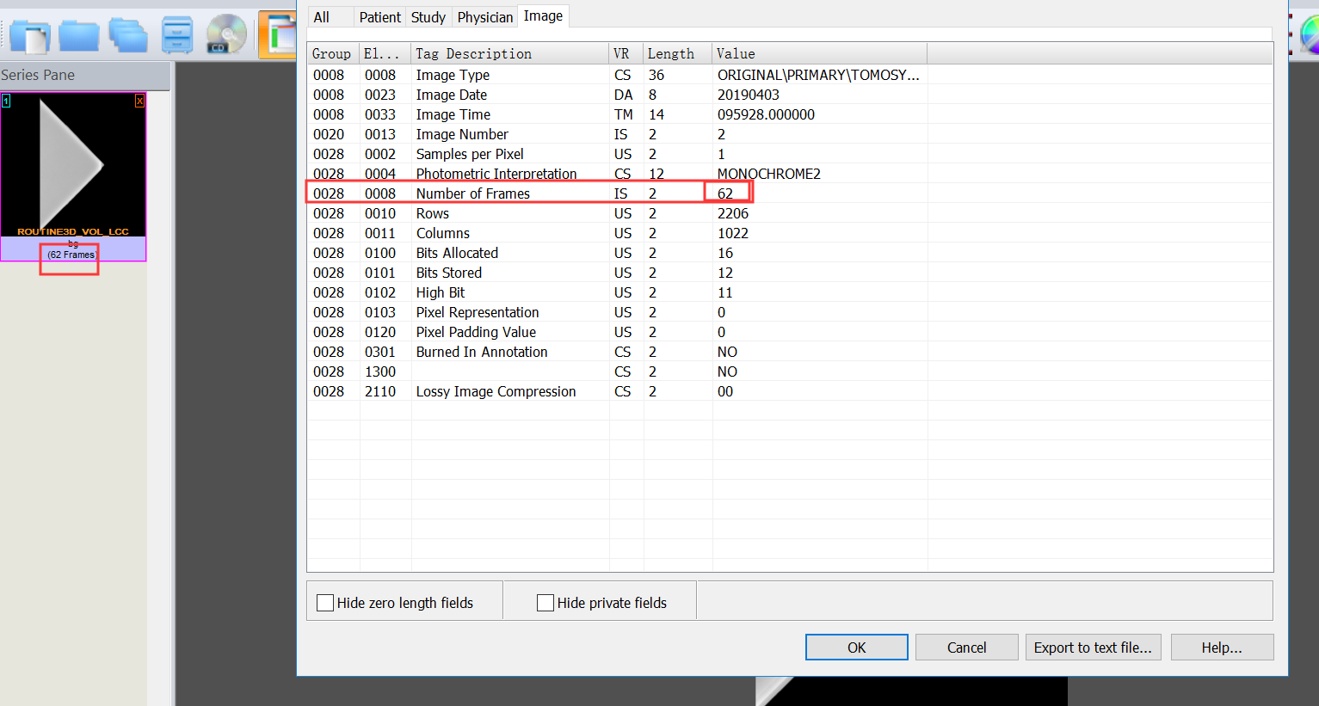Select the Columns tag entry

[790, 233]
